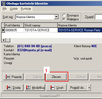Click the Usuń delete button
Screen dimensions: 102x99
[56, 87]
